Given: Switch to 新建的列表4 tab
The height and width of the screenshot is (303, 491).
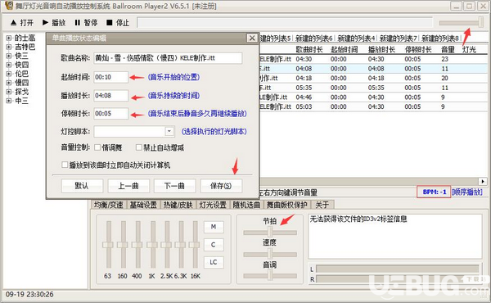Looking at the screenshot, I should pos(356,38).
